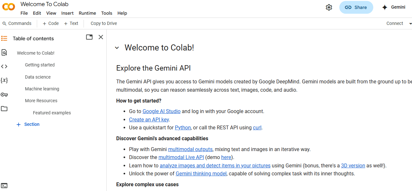Go to Welcome to Colab! in contents
Screen dimensions: 412x191
pyautogui.click(x=36, y=53)
